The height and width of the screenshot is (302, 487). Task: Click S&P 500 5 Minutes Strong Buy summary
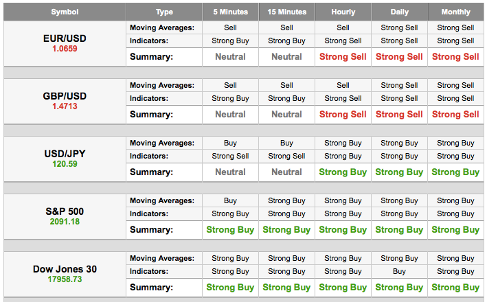coord(230,230)
